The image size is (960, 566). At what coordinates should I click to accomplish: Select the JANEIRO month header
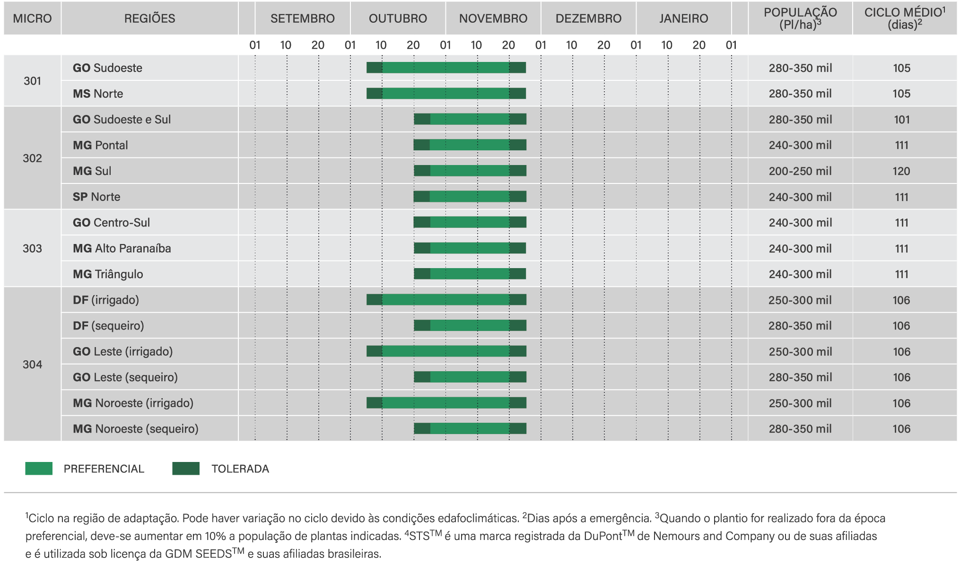(x=683, y=18)
